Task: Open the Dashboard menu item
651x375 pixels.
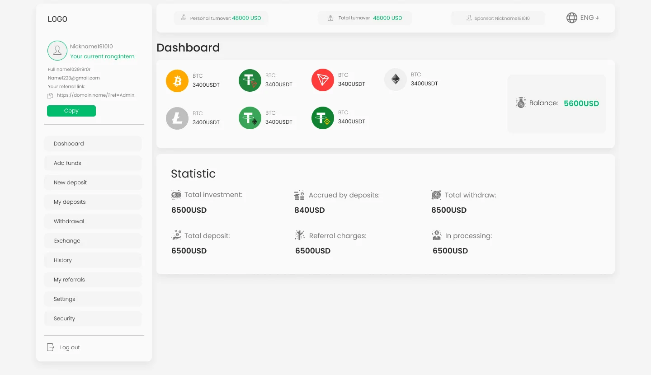Action: pyautogui.click(x=93, y=144)
